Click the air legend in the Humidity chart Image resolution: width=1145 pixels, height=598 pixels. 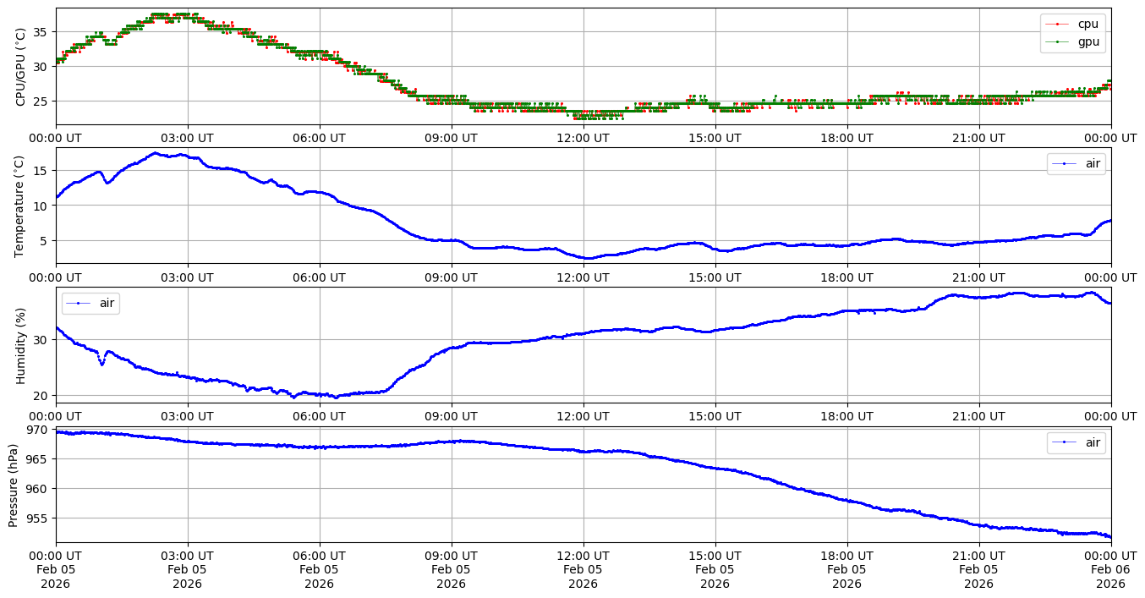(90, 303)
